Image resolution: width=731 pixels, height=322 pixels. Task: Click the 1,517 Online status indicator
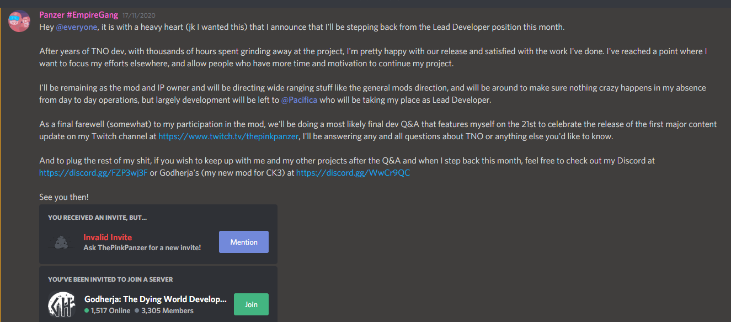point(108,310)
